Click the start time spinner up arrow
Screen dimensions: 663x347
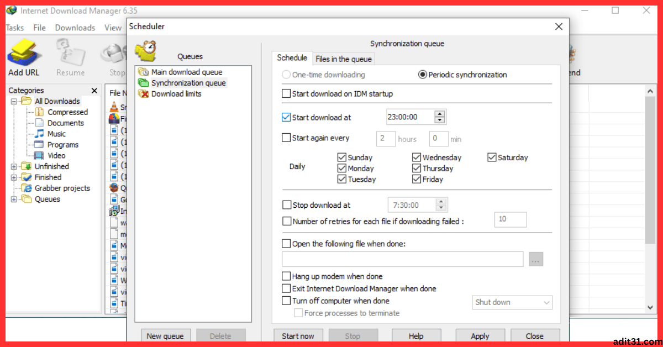[440, 114]
